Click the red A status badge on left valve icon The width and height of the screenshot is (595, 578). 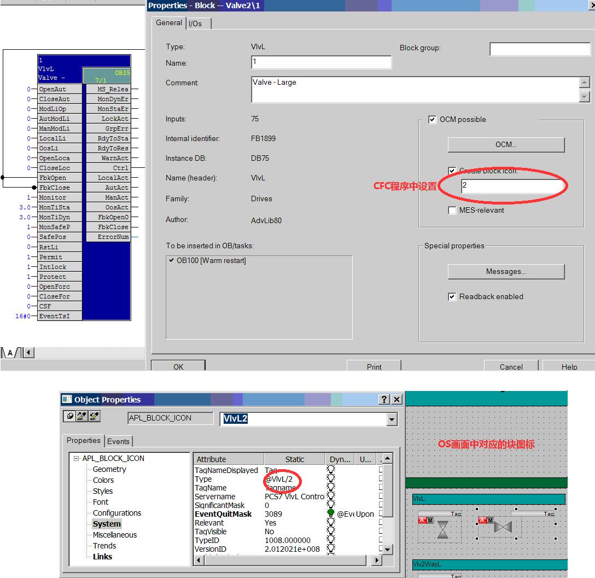[422, 521]
